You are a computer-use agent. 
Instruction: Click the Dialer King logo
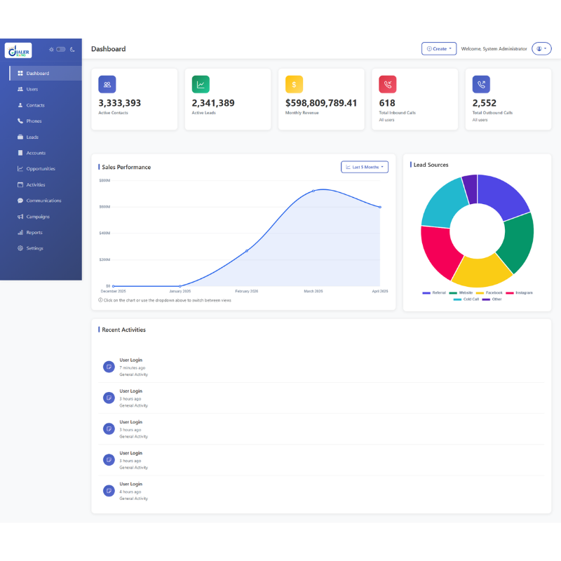point(18,50)
